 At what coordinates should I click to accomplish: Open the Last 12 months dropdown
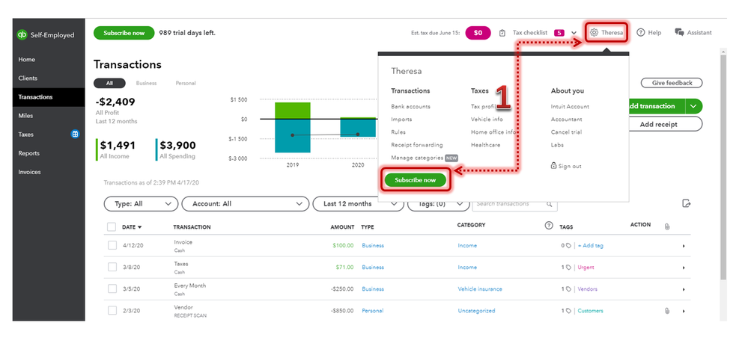356,204
